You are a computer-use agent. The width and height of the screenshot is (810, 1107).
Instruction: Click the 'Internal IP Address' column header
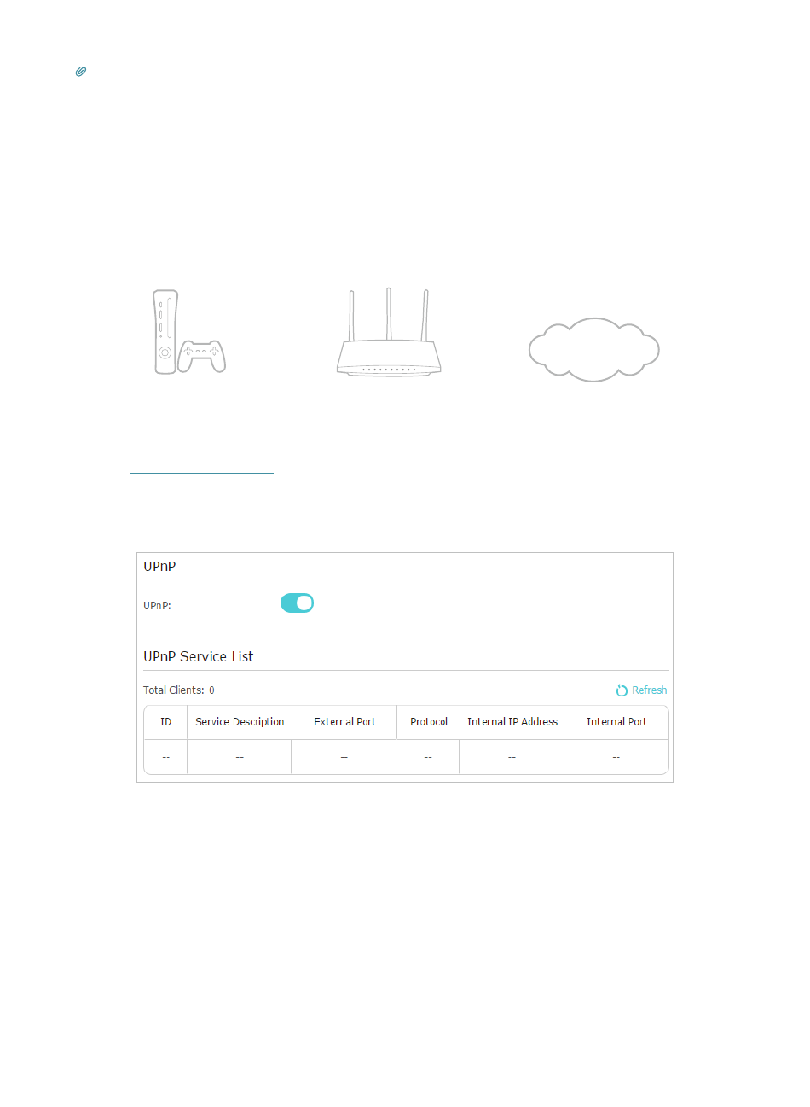click(x=512, y=722)
